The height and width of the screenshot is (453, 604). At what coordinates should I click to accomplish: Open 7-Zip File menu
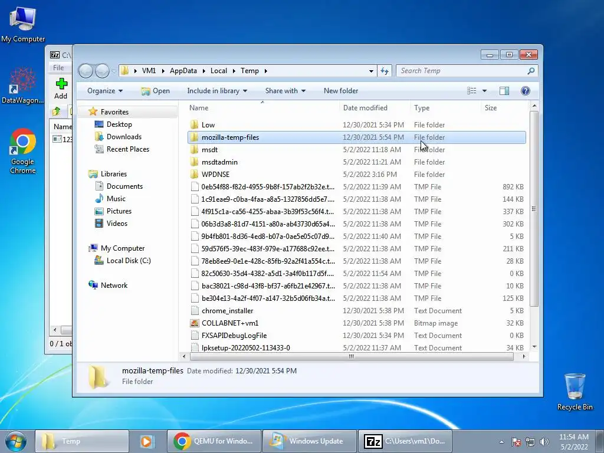tap(58, 68)
